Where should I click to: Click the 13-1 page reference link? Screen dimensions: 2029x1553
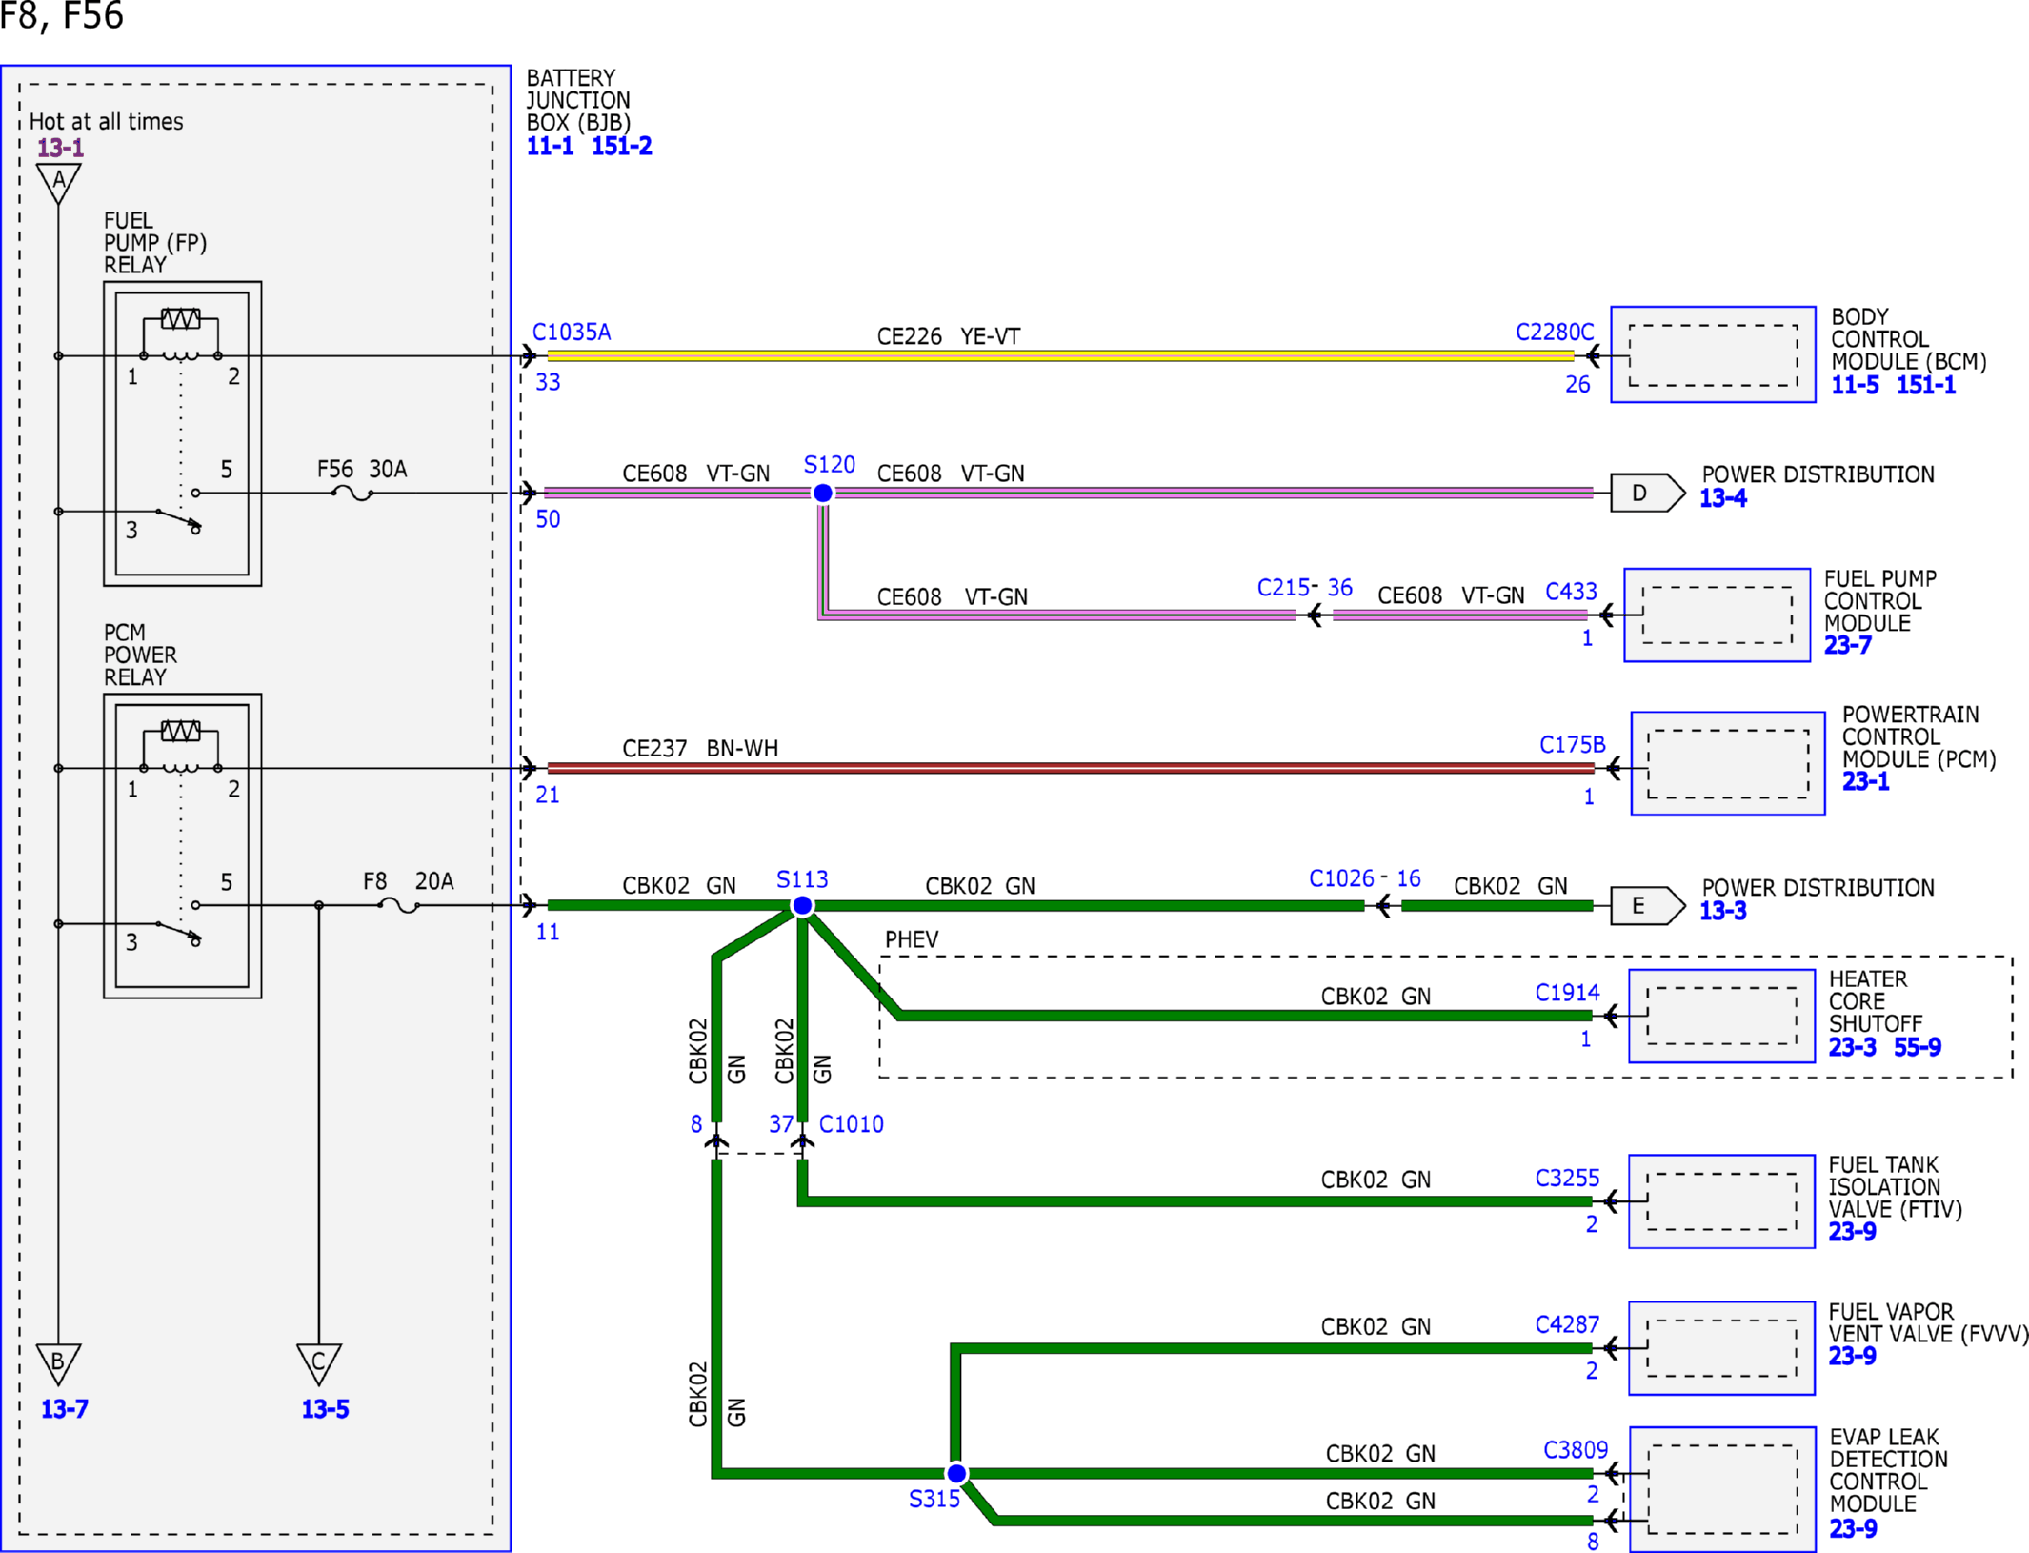[x=60, y=148]
